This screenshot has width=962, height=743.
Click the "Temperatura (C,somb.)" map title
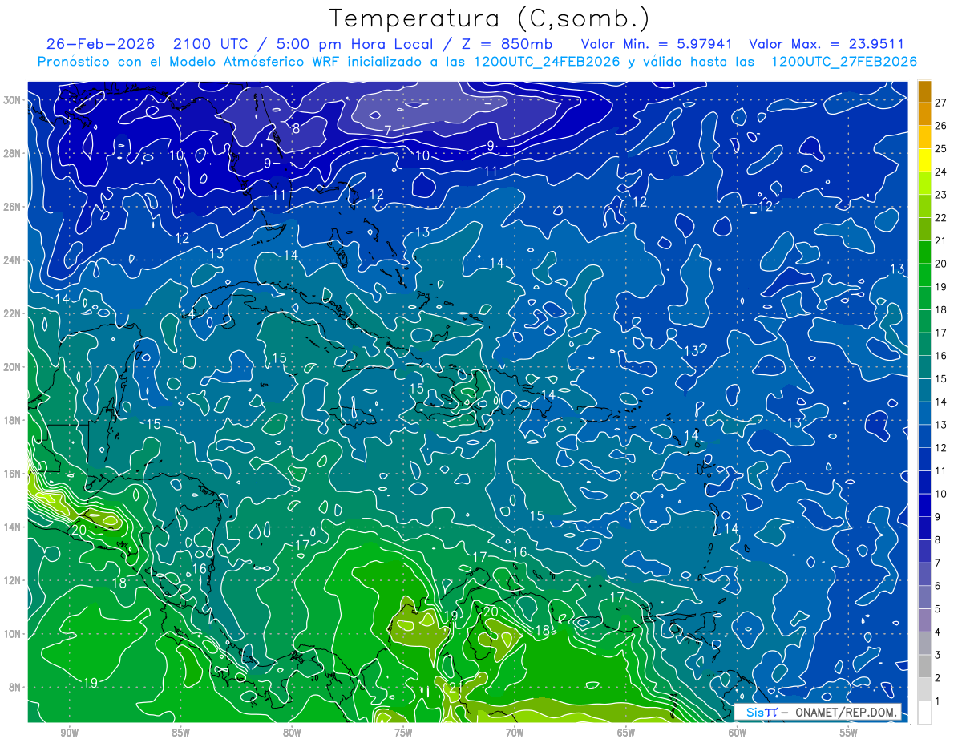click(x=490, y=18)
